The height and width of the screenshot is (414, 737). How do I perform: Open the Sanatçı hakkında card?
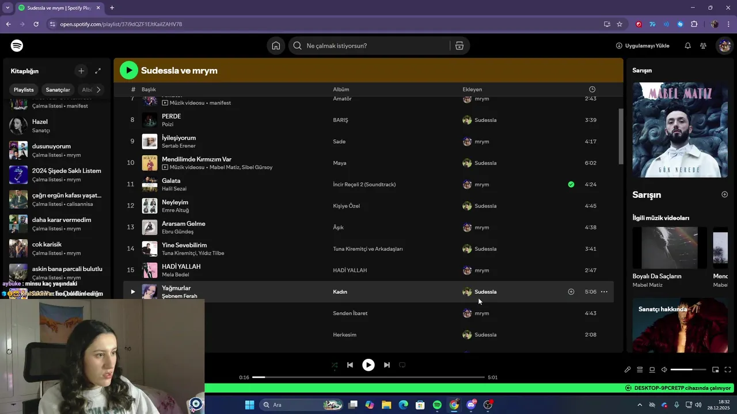(680, 325)
